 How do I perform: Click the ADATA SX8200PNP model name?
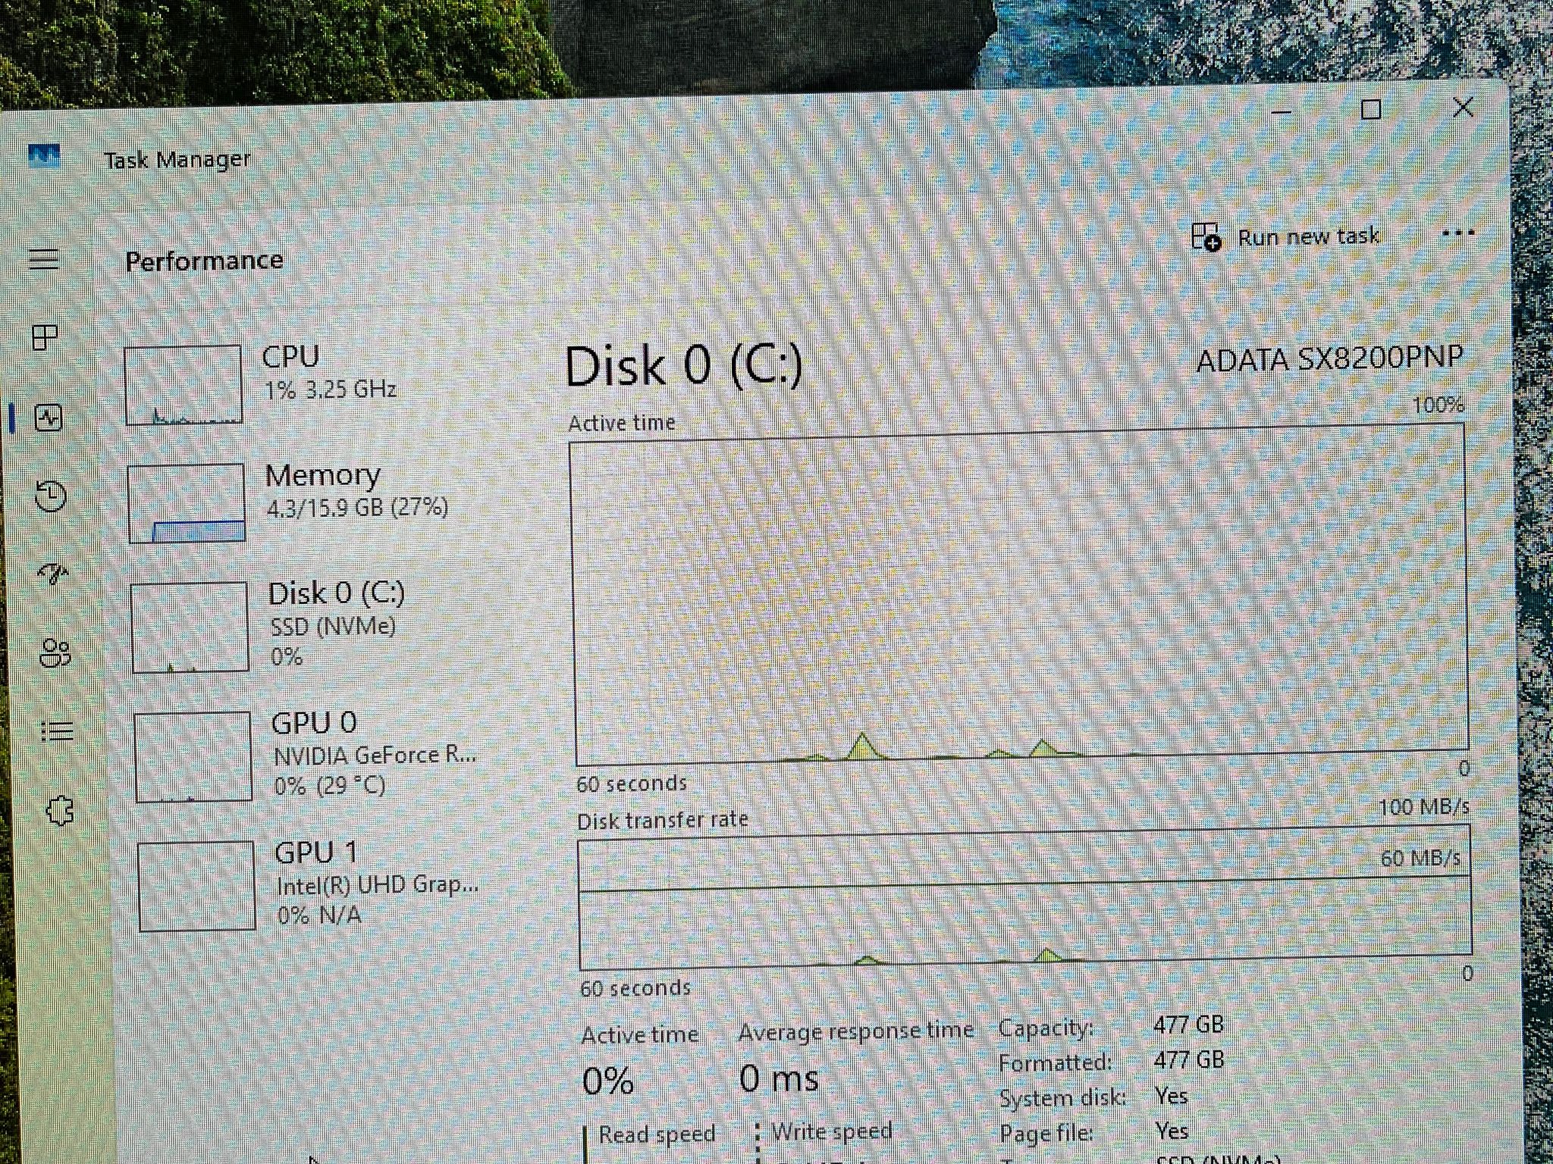pyautogui.click(x=1329, y=357)
